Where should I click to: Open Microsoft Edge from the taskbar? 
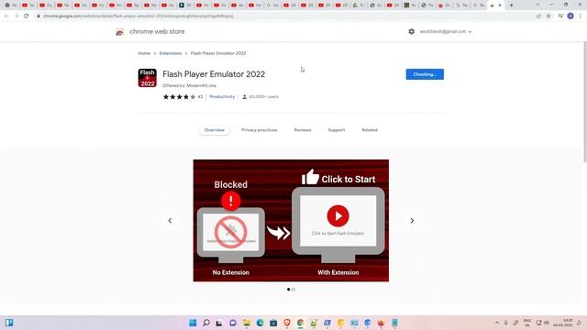point(260,323)
